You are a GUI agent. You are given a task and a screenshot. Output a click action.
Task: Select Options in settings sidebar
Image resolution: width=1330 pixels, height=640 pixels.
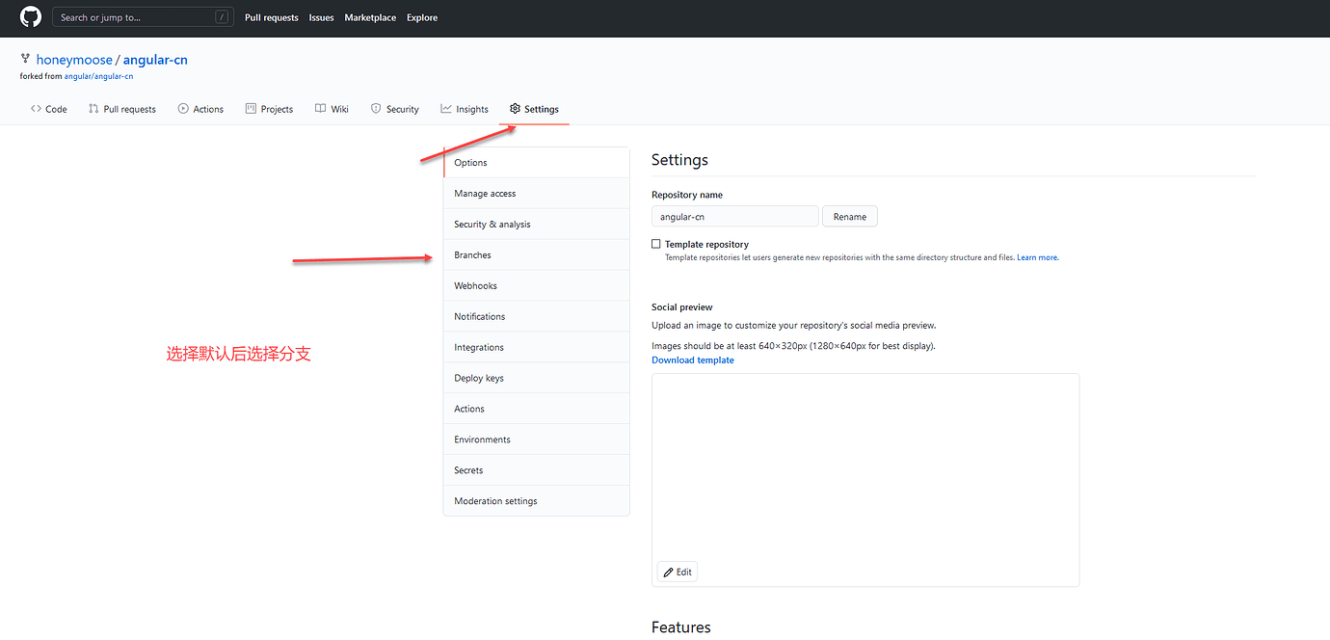536,163
